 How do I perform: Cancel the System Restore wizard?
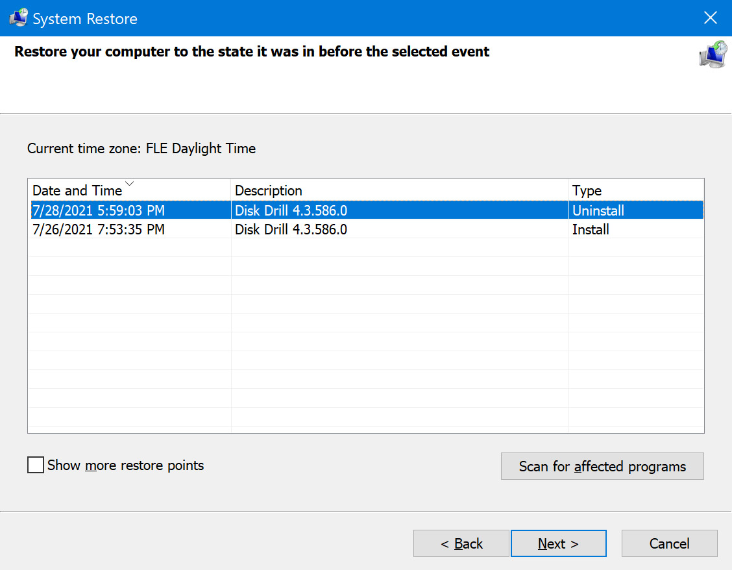tap(670, 543)
